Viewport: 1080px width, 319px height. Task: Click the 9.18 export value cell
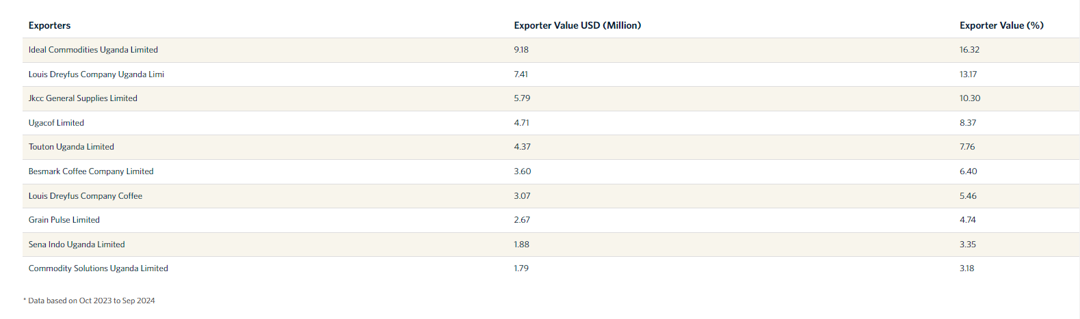(x=521, y=50)
